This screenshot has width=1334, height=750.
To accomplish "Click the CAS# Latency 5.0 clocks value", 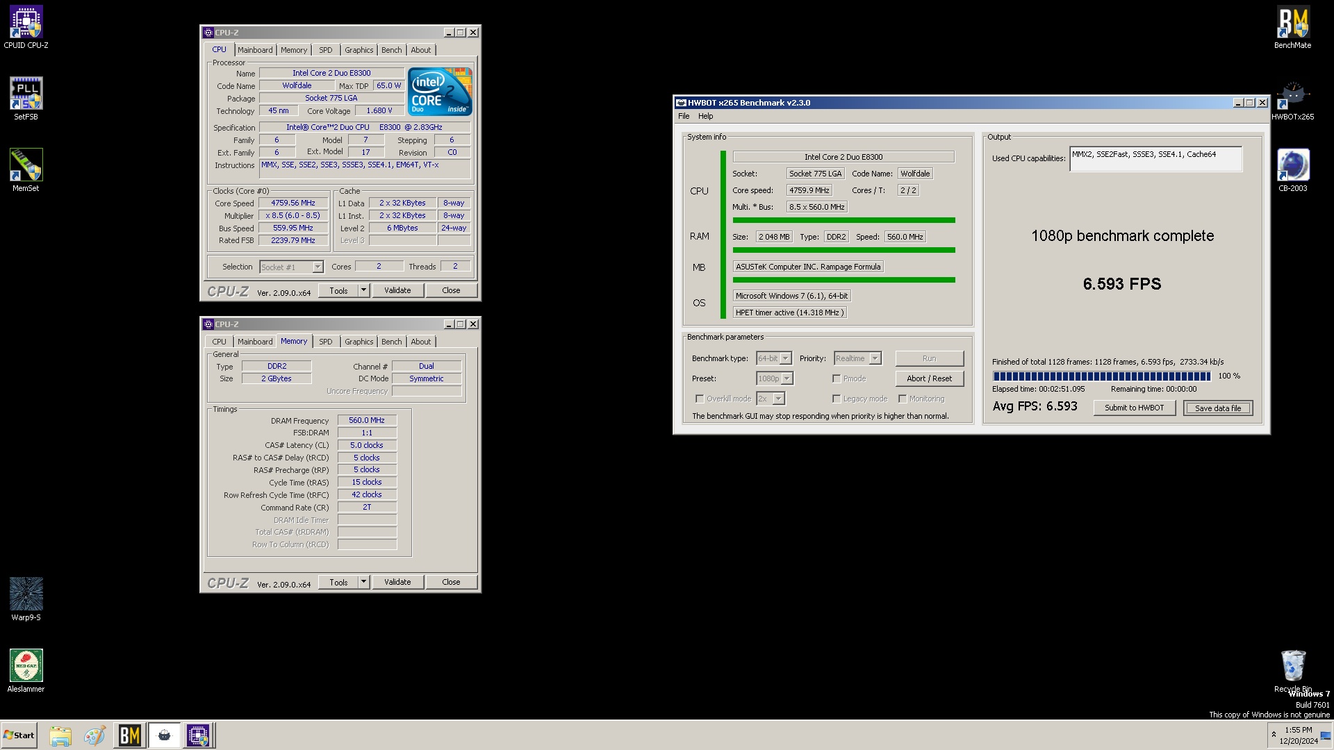I will point(367,445).
